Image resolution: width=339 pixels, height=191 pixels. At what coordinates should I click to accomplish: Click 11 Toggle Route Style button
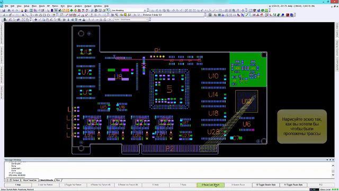click(x=293, y=185)
